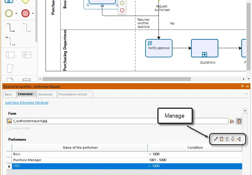
Task: Pin the Element properties panel
Action: 242,86
